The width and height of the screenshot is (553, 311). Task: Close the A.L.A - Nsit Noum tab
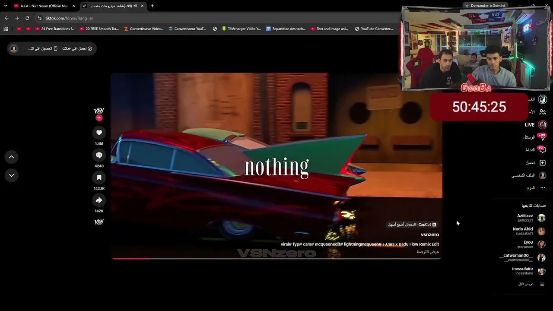[74, 6]
